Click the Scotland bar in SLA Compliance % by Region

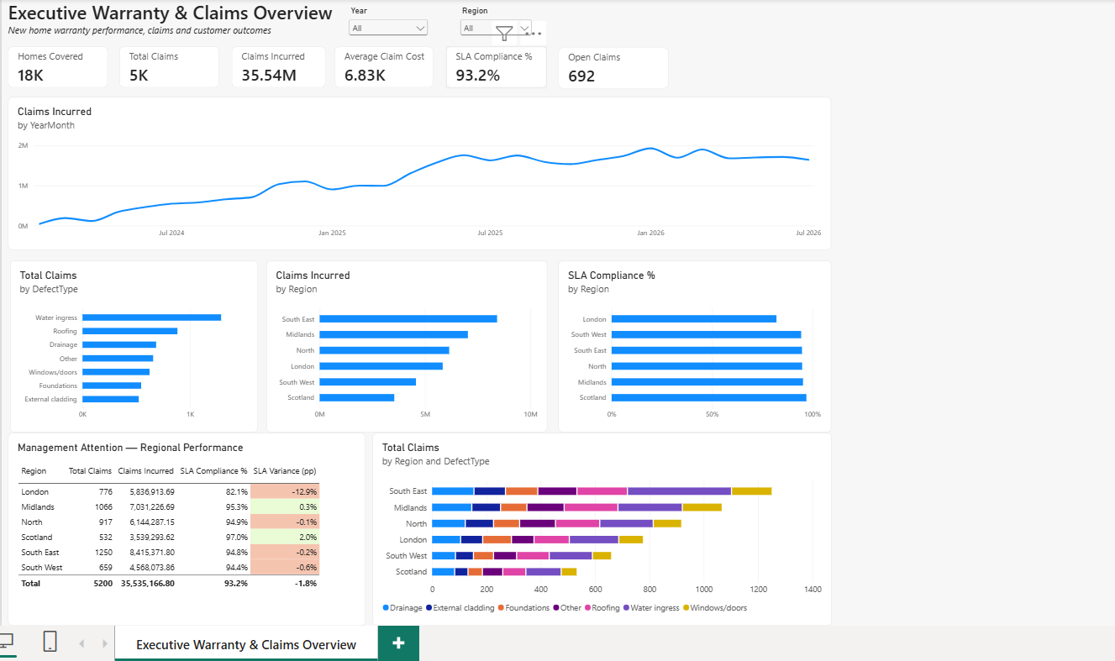point(709,397)
